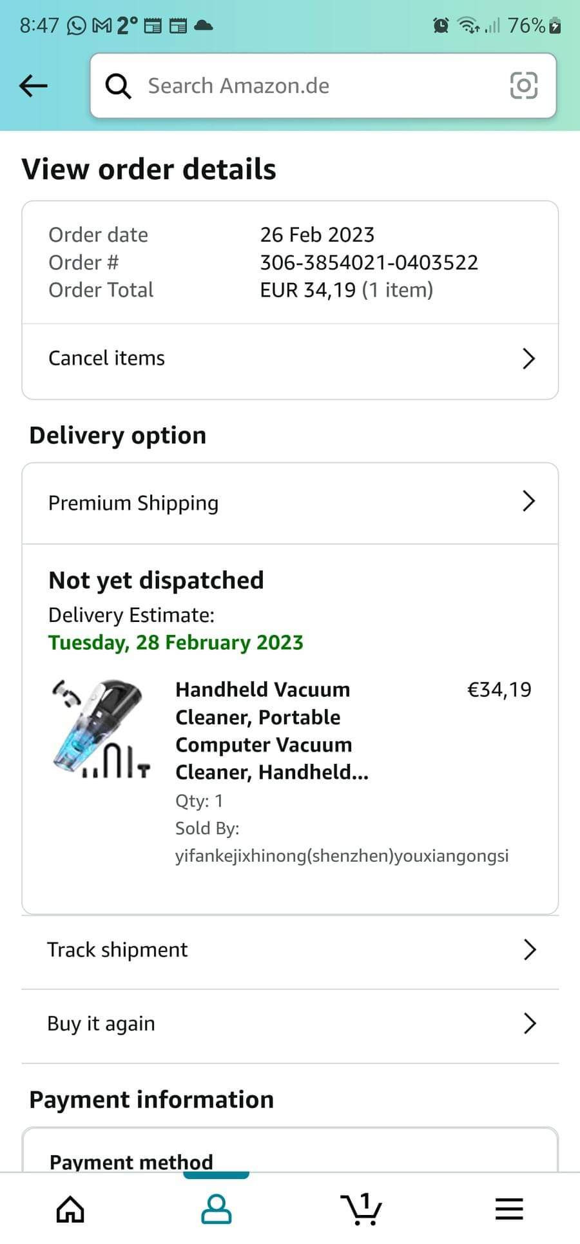Tap the search magnifier icon
This screenshot has width=580, height=1244.
[118, 86]
